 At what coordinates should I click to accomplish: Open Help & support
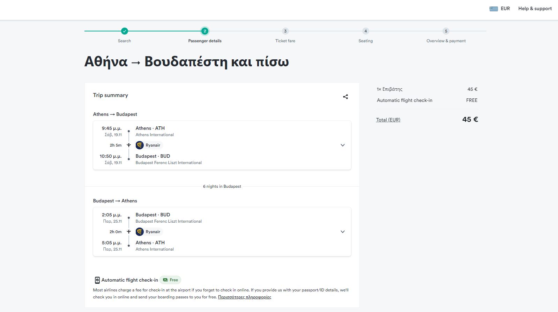point(535,9)
